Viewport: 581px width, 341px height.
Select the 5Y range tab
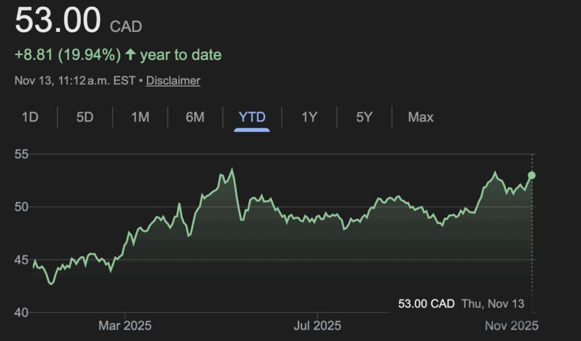coord(364,117)
